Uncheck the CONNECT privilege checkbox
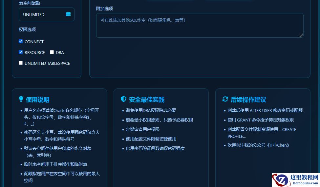The width and height of the screenshot is (320, 187). (21, 41)
